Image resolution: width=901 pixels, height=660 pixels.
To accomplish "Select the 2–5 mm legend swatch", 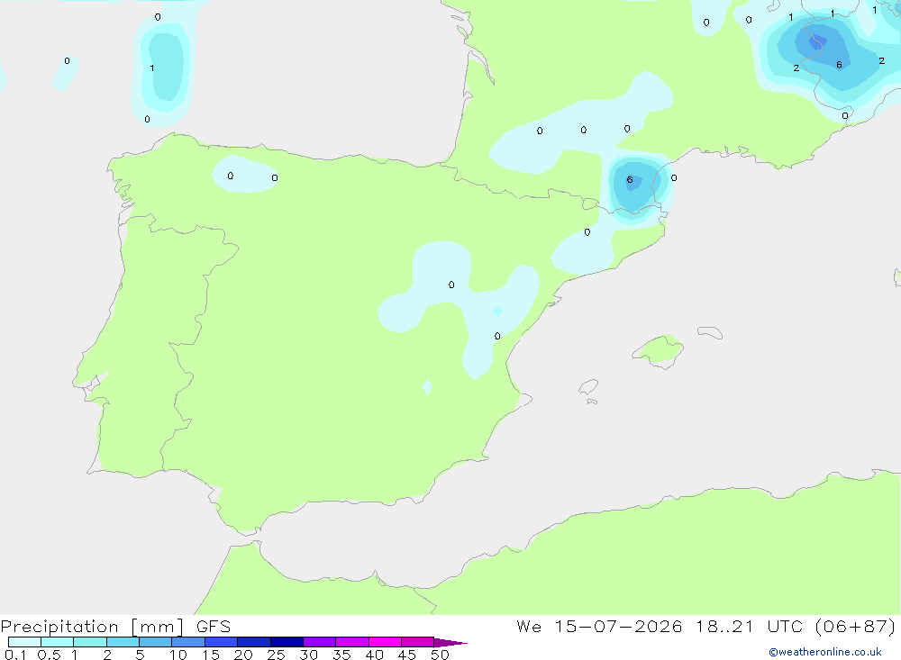I will pyautogui.click(x=123, y=642).
